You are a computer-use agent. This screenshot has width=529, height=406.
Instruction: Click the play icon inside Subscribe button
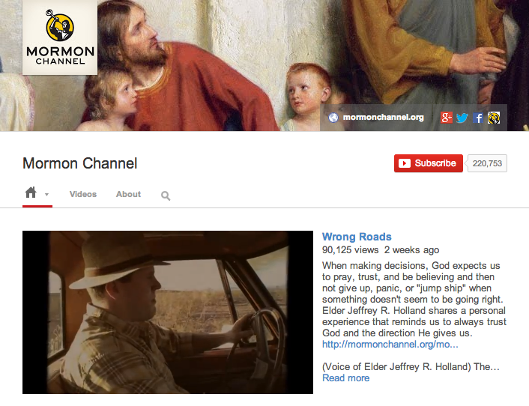tap(405, 163)
